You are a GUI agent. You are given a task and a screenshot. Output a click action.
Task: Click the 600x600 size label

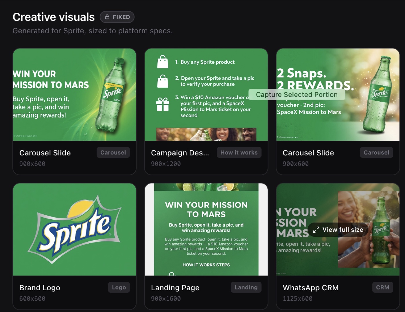pos(32,299)
